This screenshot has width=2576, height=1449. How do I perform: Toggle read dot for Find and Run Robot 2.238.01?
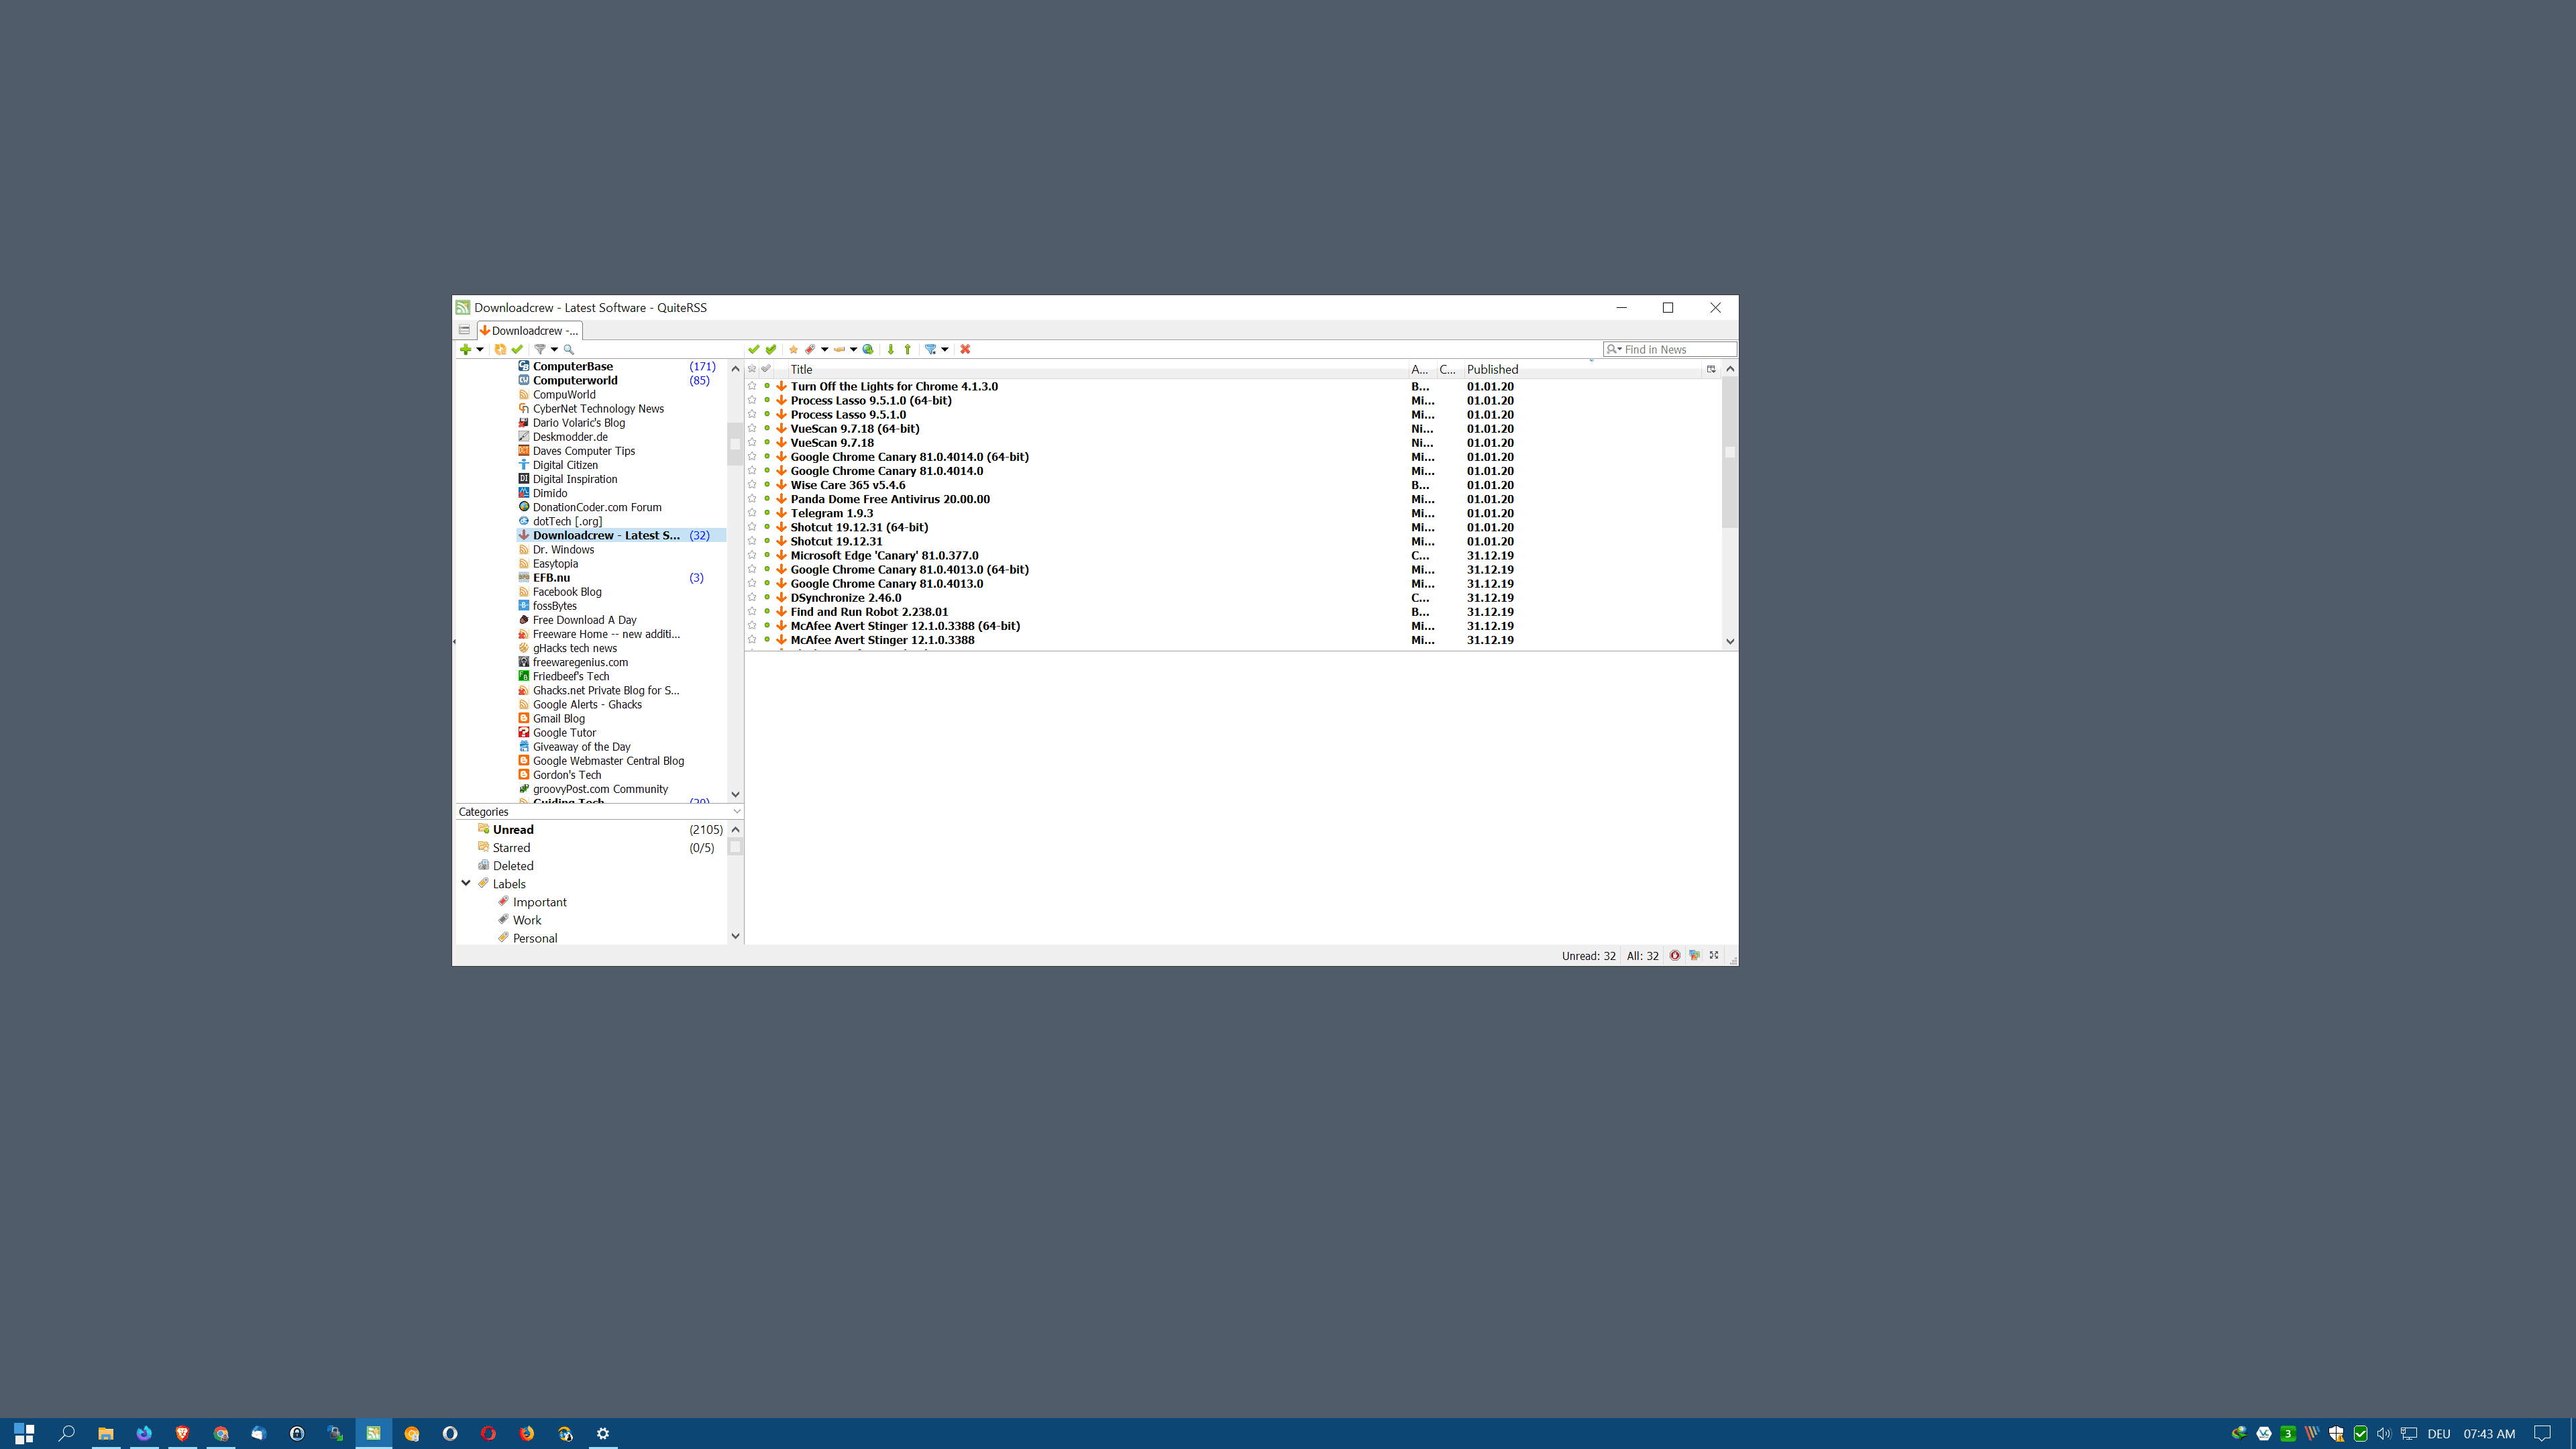tap(767, 612)
